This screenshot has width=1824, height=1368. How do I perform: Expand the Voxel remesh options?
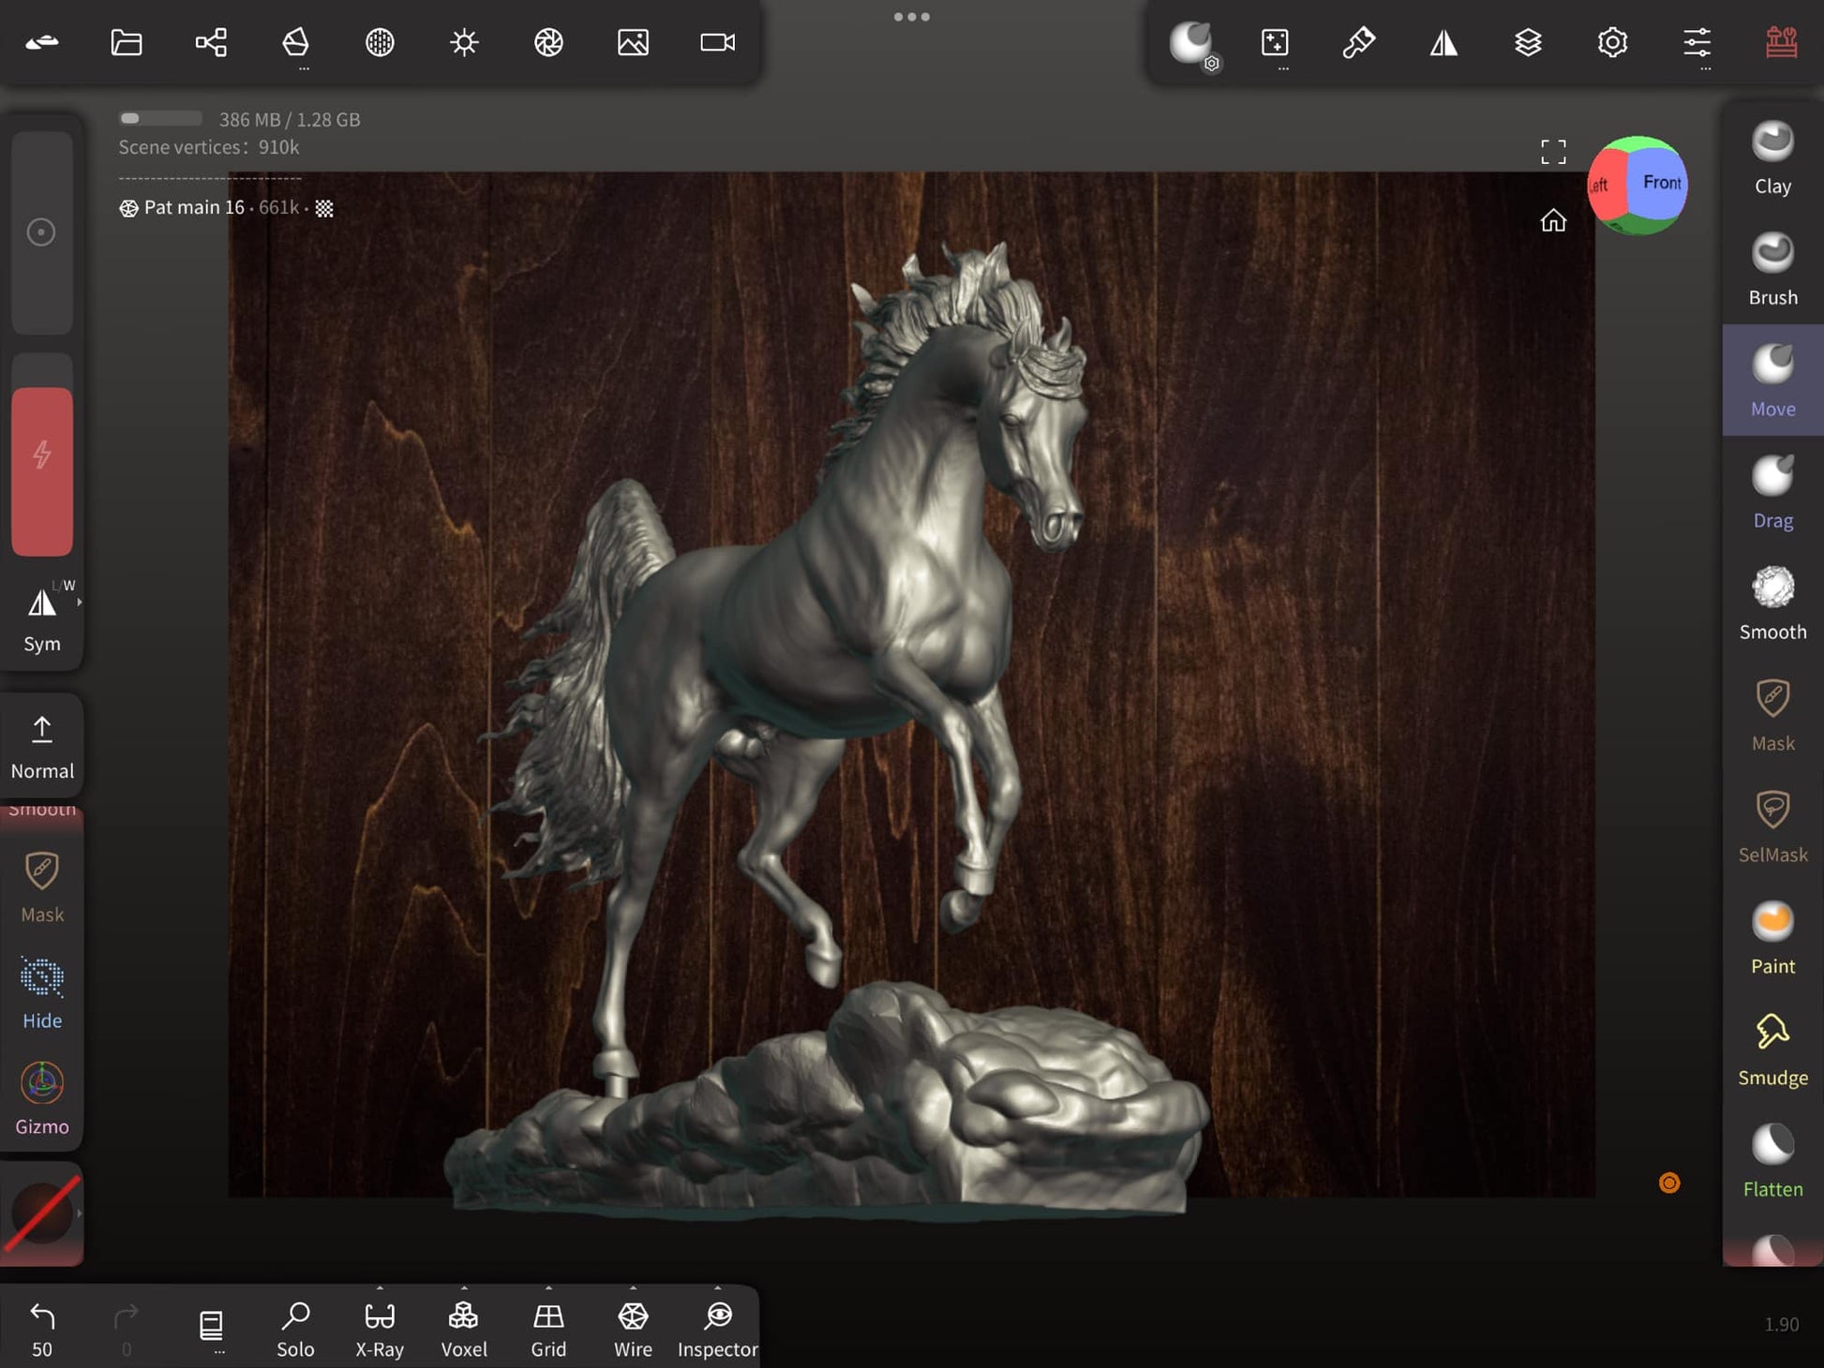click(464, 1288)
